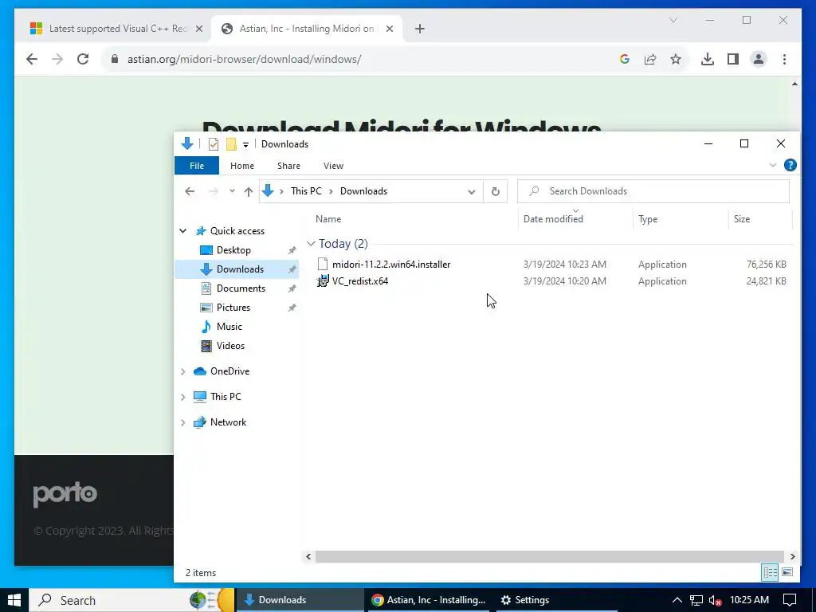Expand the Network tree node
Viewport: 816px width, 612px height.
(183, 422)
